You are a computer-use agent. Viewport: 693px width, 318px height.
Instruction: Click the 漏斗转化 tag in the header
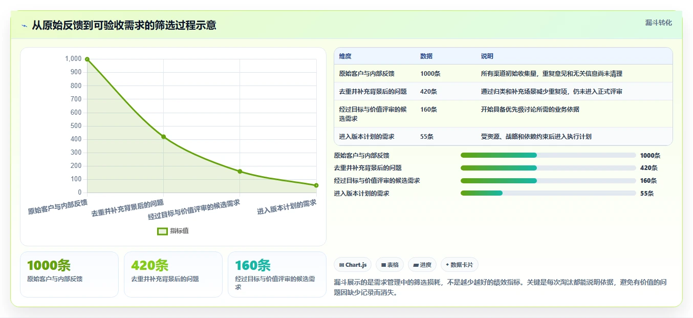click(x=658, y=23)
